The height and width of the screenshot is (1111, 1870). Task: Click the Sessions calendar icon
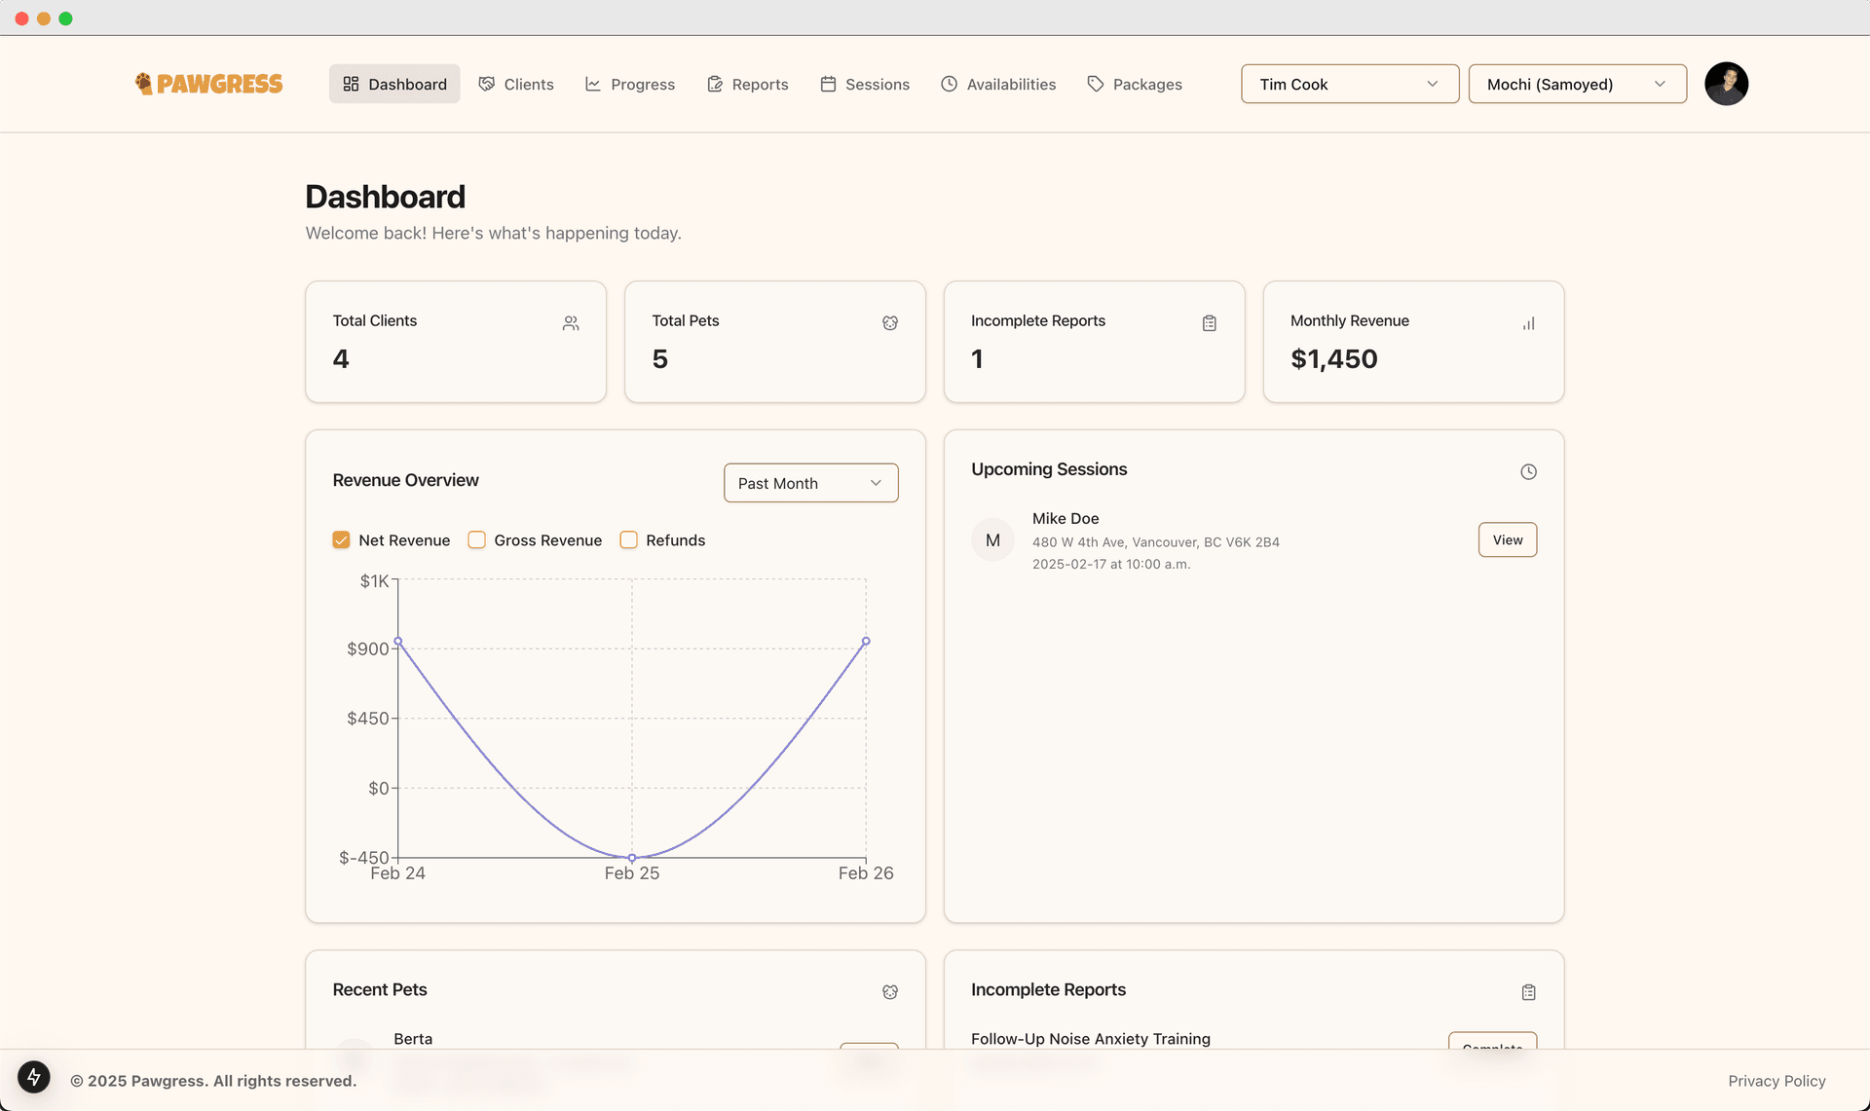click(828, 84)
